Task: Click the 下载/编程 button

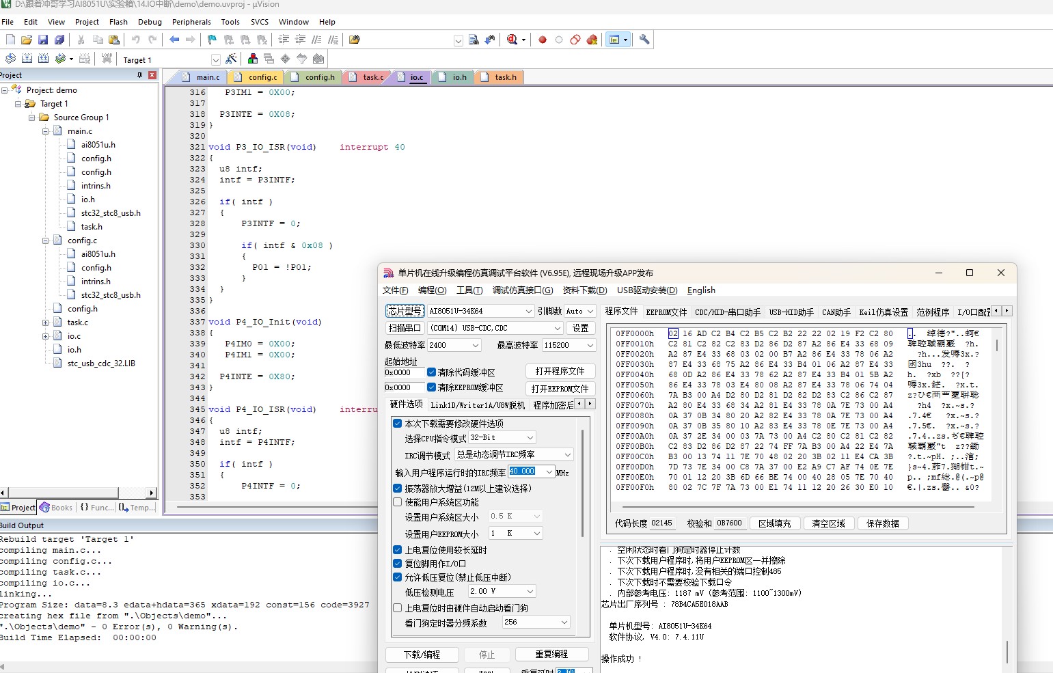Action: pos(422,655)
